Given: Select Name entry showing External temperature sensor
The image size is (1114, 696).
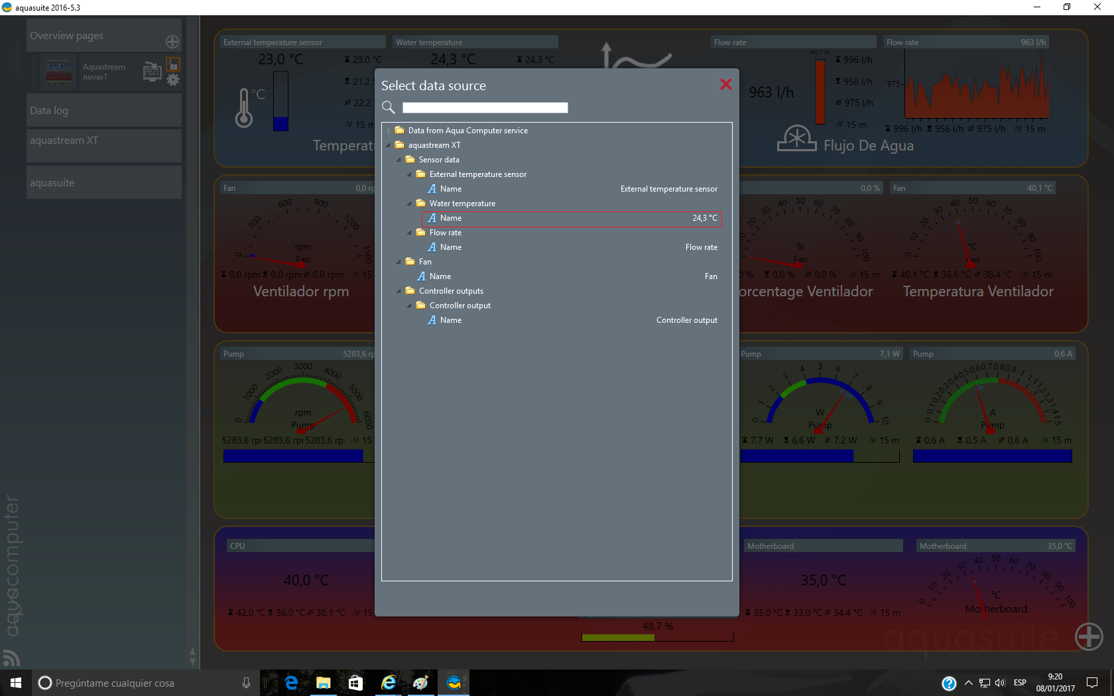Looking at the screenshot, I should pyautogui.click(x=572, y=189).
